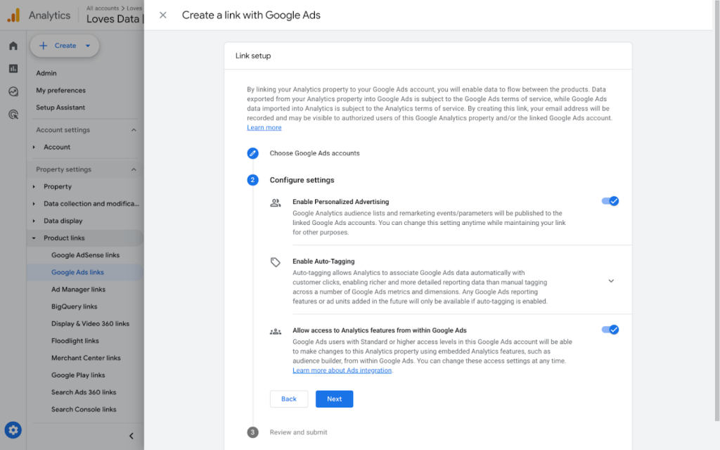Click the Loves Data property name
The height and width of the screenshot is (450, 720).
(112, 19)
